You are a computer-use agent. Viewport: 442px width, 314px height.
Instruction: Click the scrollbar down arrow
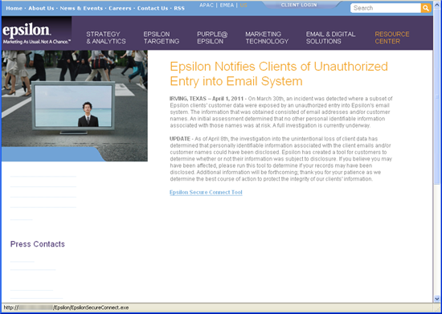437,299
